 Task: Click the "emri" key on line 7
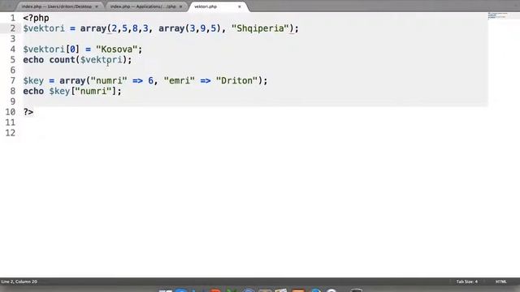179,81
